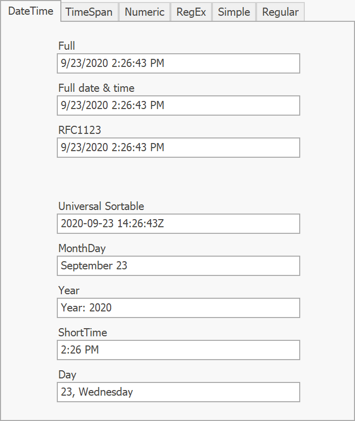Click the ShortTime label
The width and height of the screenshot is (355, 421).
coord(83,333)
